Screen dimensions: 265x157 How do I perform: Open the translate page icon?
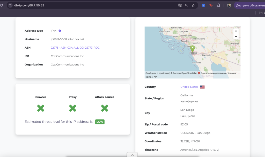(180, 5)
